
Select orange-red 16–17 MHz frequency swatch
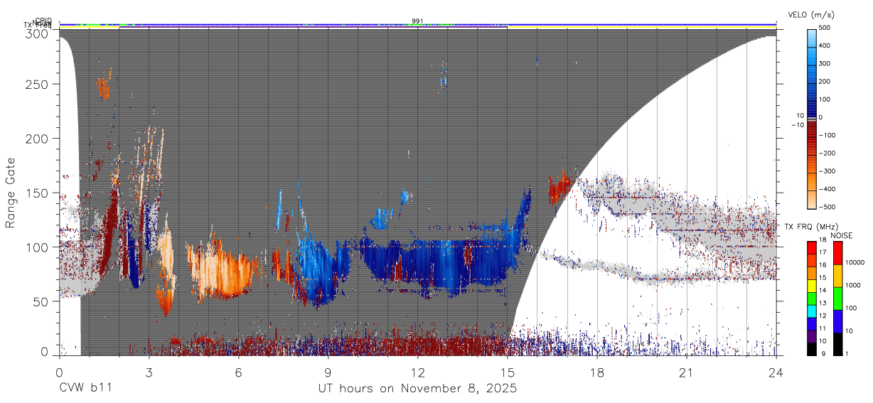point(810,261)
